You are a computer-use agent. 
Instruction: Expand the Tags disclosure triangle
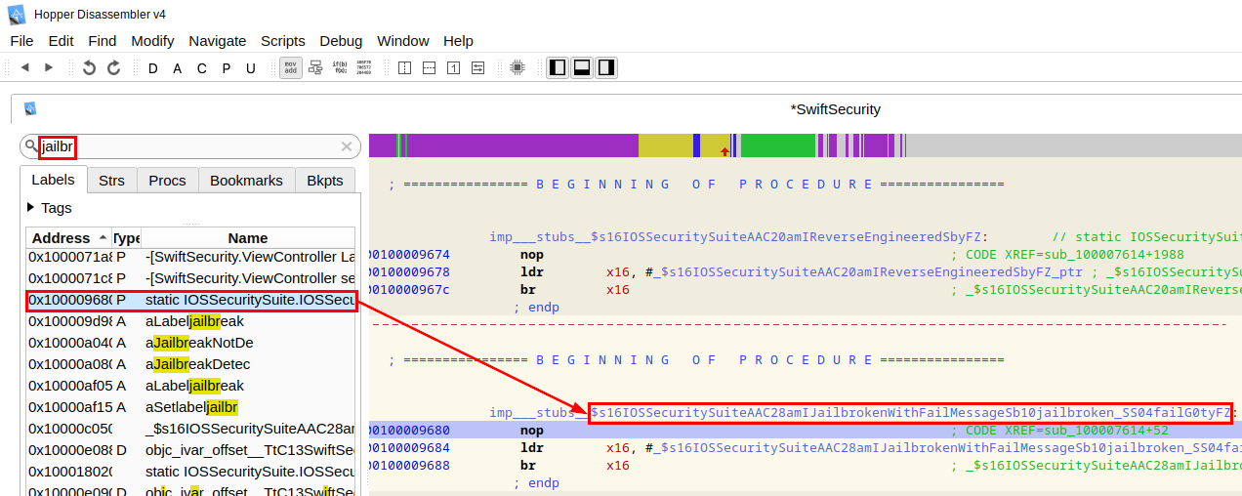coord(31,207)
